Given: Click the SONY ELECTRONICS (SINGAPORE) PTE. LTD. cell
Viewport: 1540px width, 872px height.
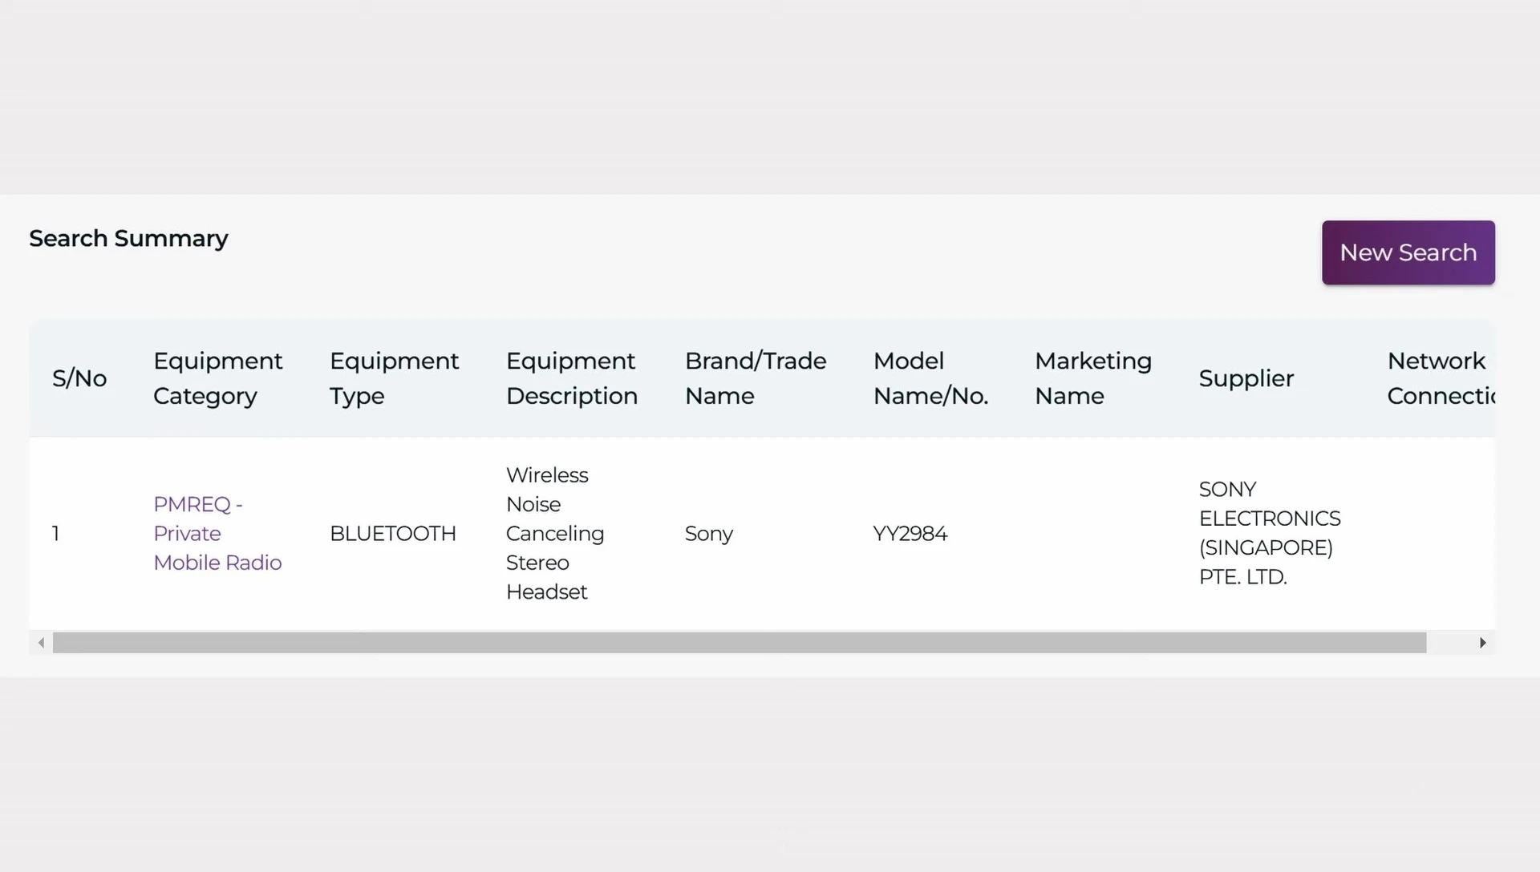Looking at the screenshot, I should click(x=1270, y=533).
